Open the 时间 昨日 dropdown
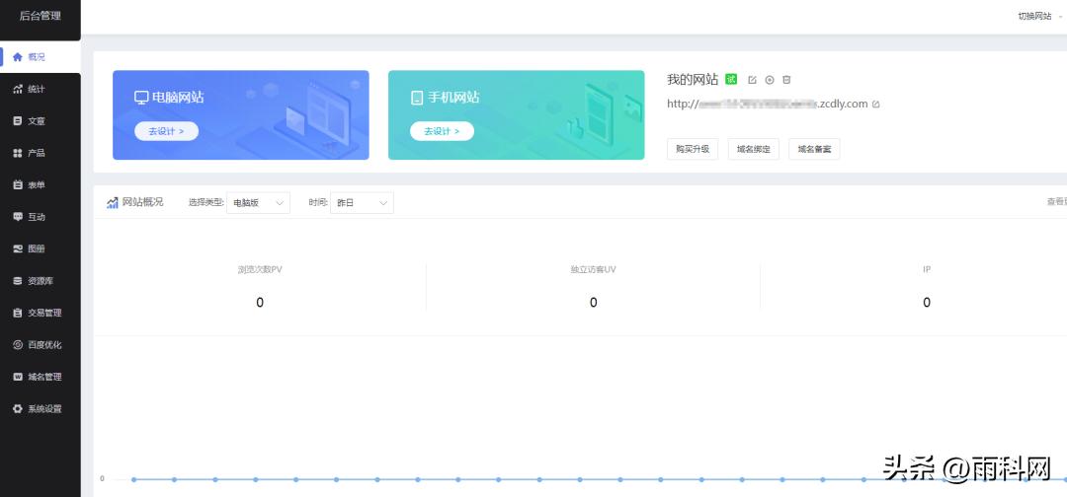The image size is (1067, 497). [x=362, y=202]
